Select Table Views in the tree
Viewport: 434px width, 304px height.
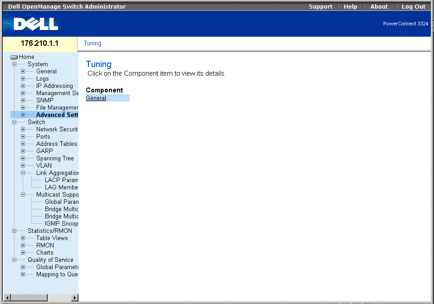pos(52,238)
